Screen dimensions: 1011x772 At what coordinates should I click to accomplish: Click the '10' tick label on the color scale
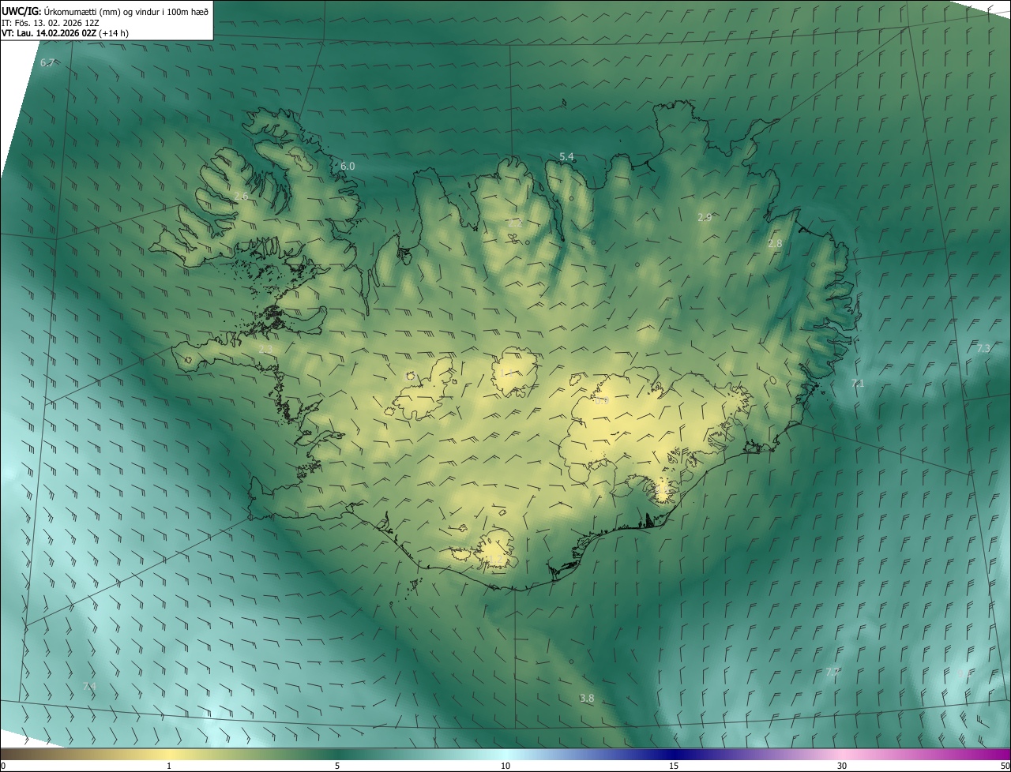pos(505,766)
